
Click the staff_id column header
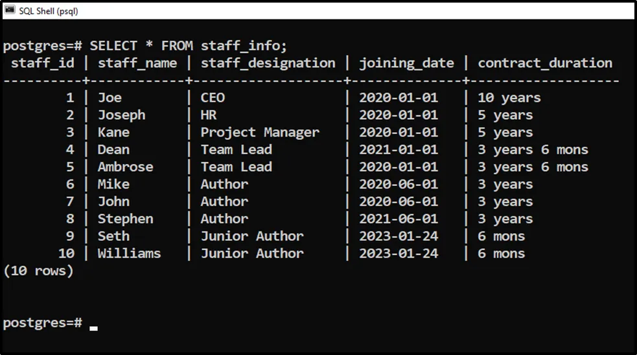[x=42, y=63]
